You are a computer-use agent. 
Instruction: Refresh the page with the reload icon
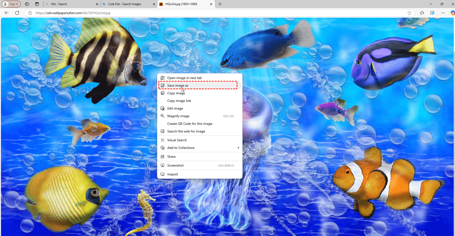(x=17, y=13)
